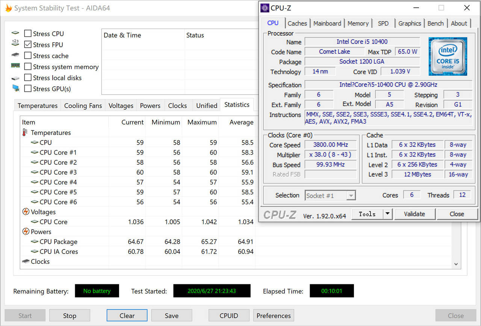
Task: Enable the Stress CPU checkbox
Action: 28,34
